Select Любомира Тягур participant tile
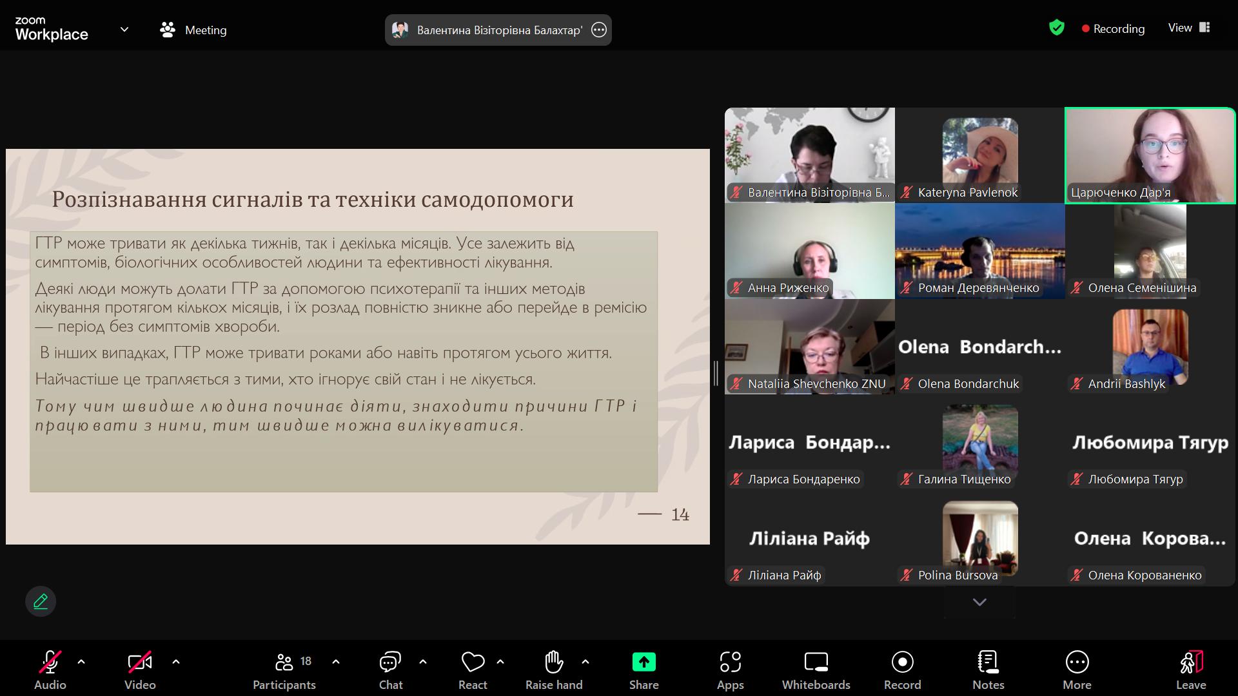 tap(1150, 443)
